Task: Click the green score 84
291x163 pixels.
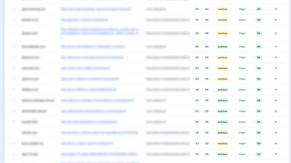Action: pos(197,33)
